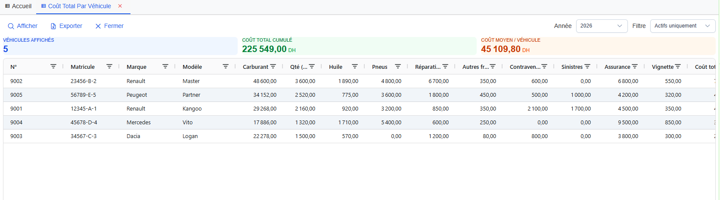Click the Pneus column filter icon
Viewport: 720px width, 200px height.
click(x=398, y=67)
